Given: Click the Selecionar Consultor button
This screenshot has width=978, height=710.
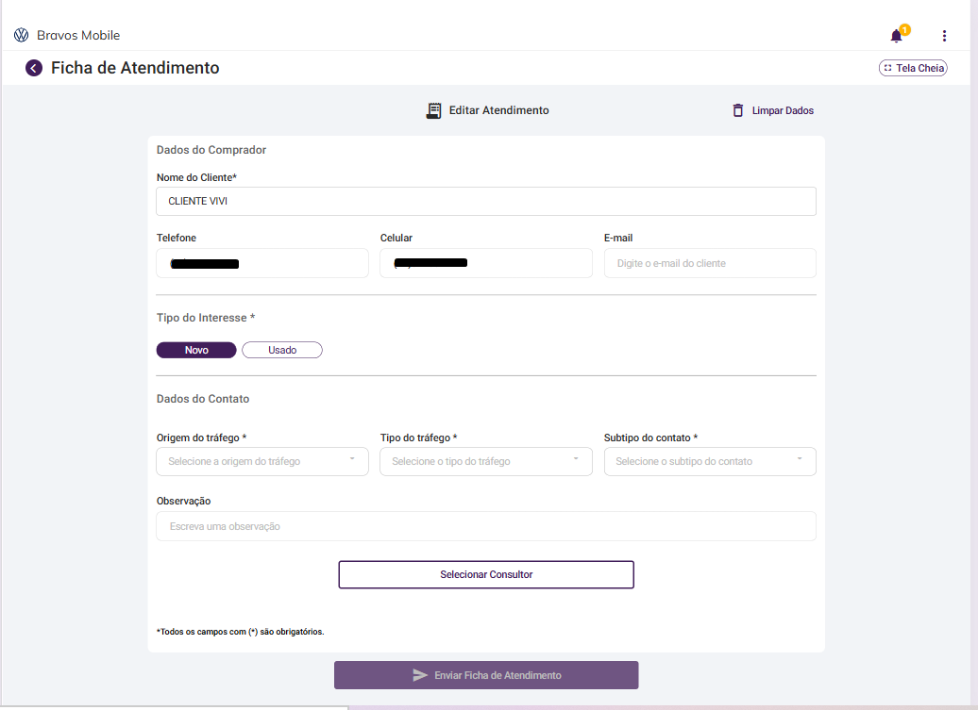Looking at the screenshot, I should (x=486, y=574).
